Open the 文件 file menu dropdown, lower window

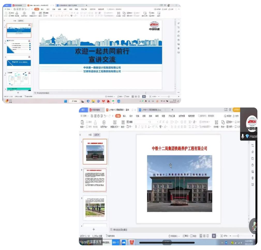tap(85, 116)
